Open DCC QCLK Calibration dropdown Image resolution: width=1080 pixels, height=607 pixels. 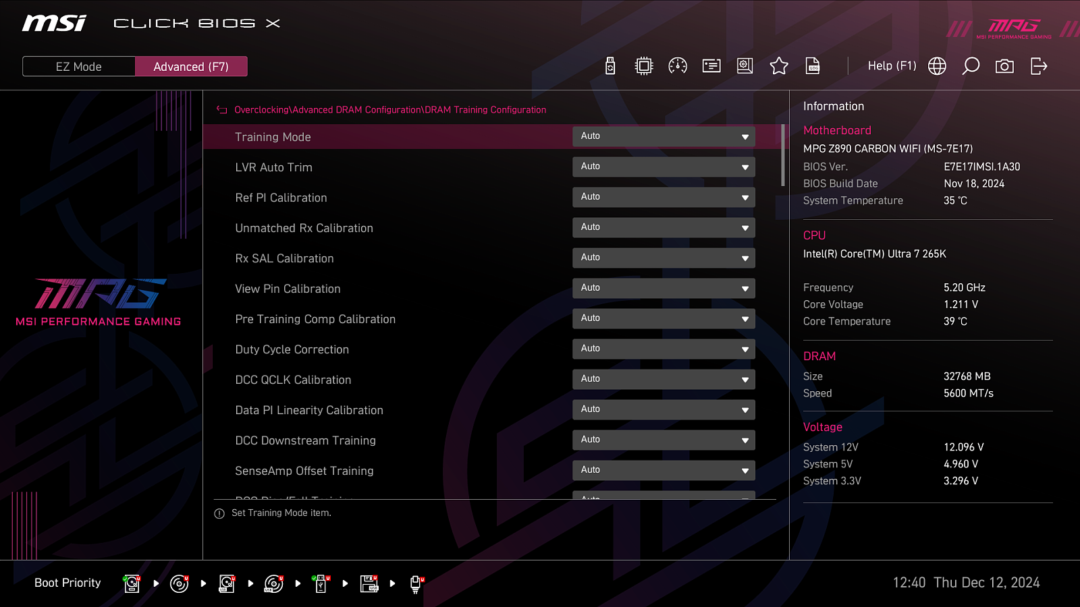tap(664, 379)
